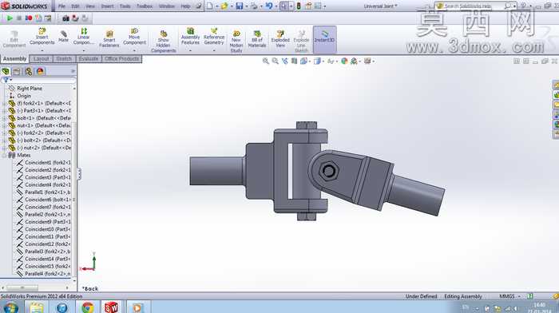Click Linear Component Pattern tool
559x313 pixels.
[83, 37]
